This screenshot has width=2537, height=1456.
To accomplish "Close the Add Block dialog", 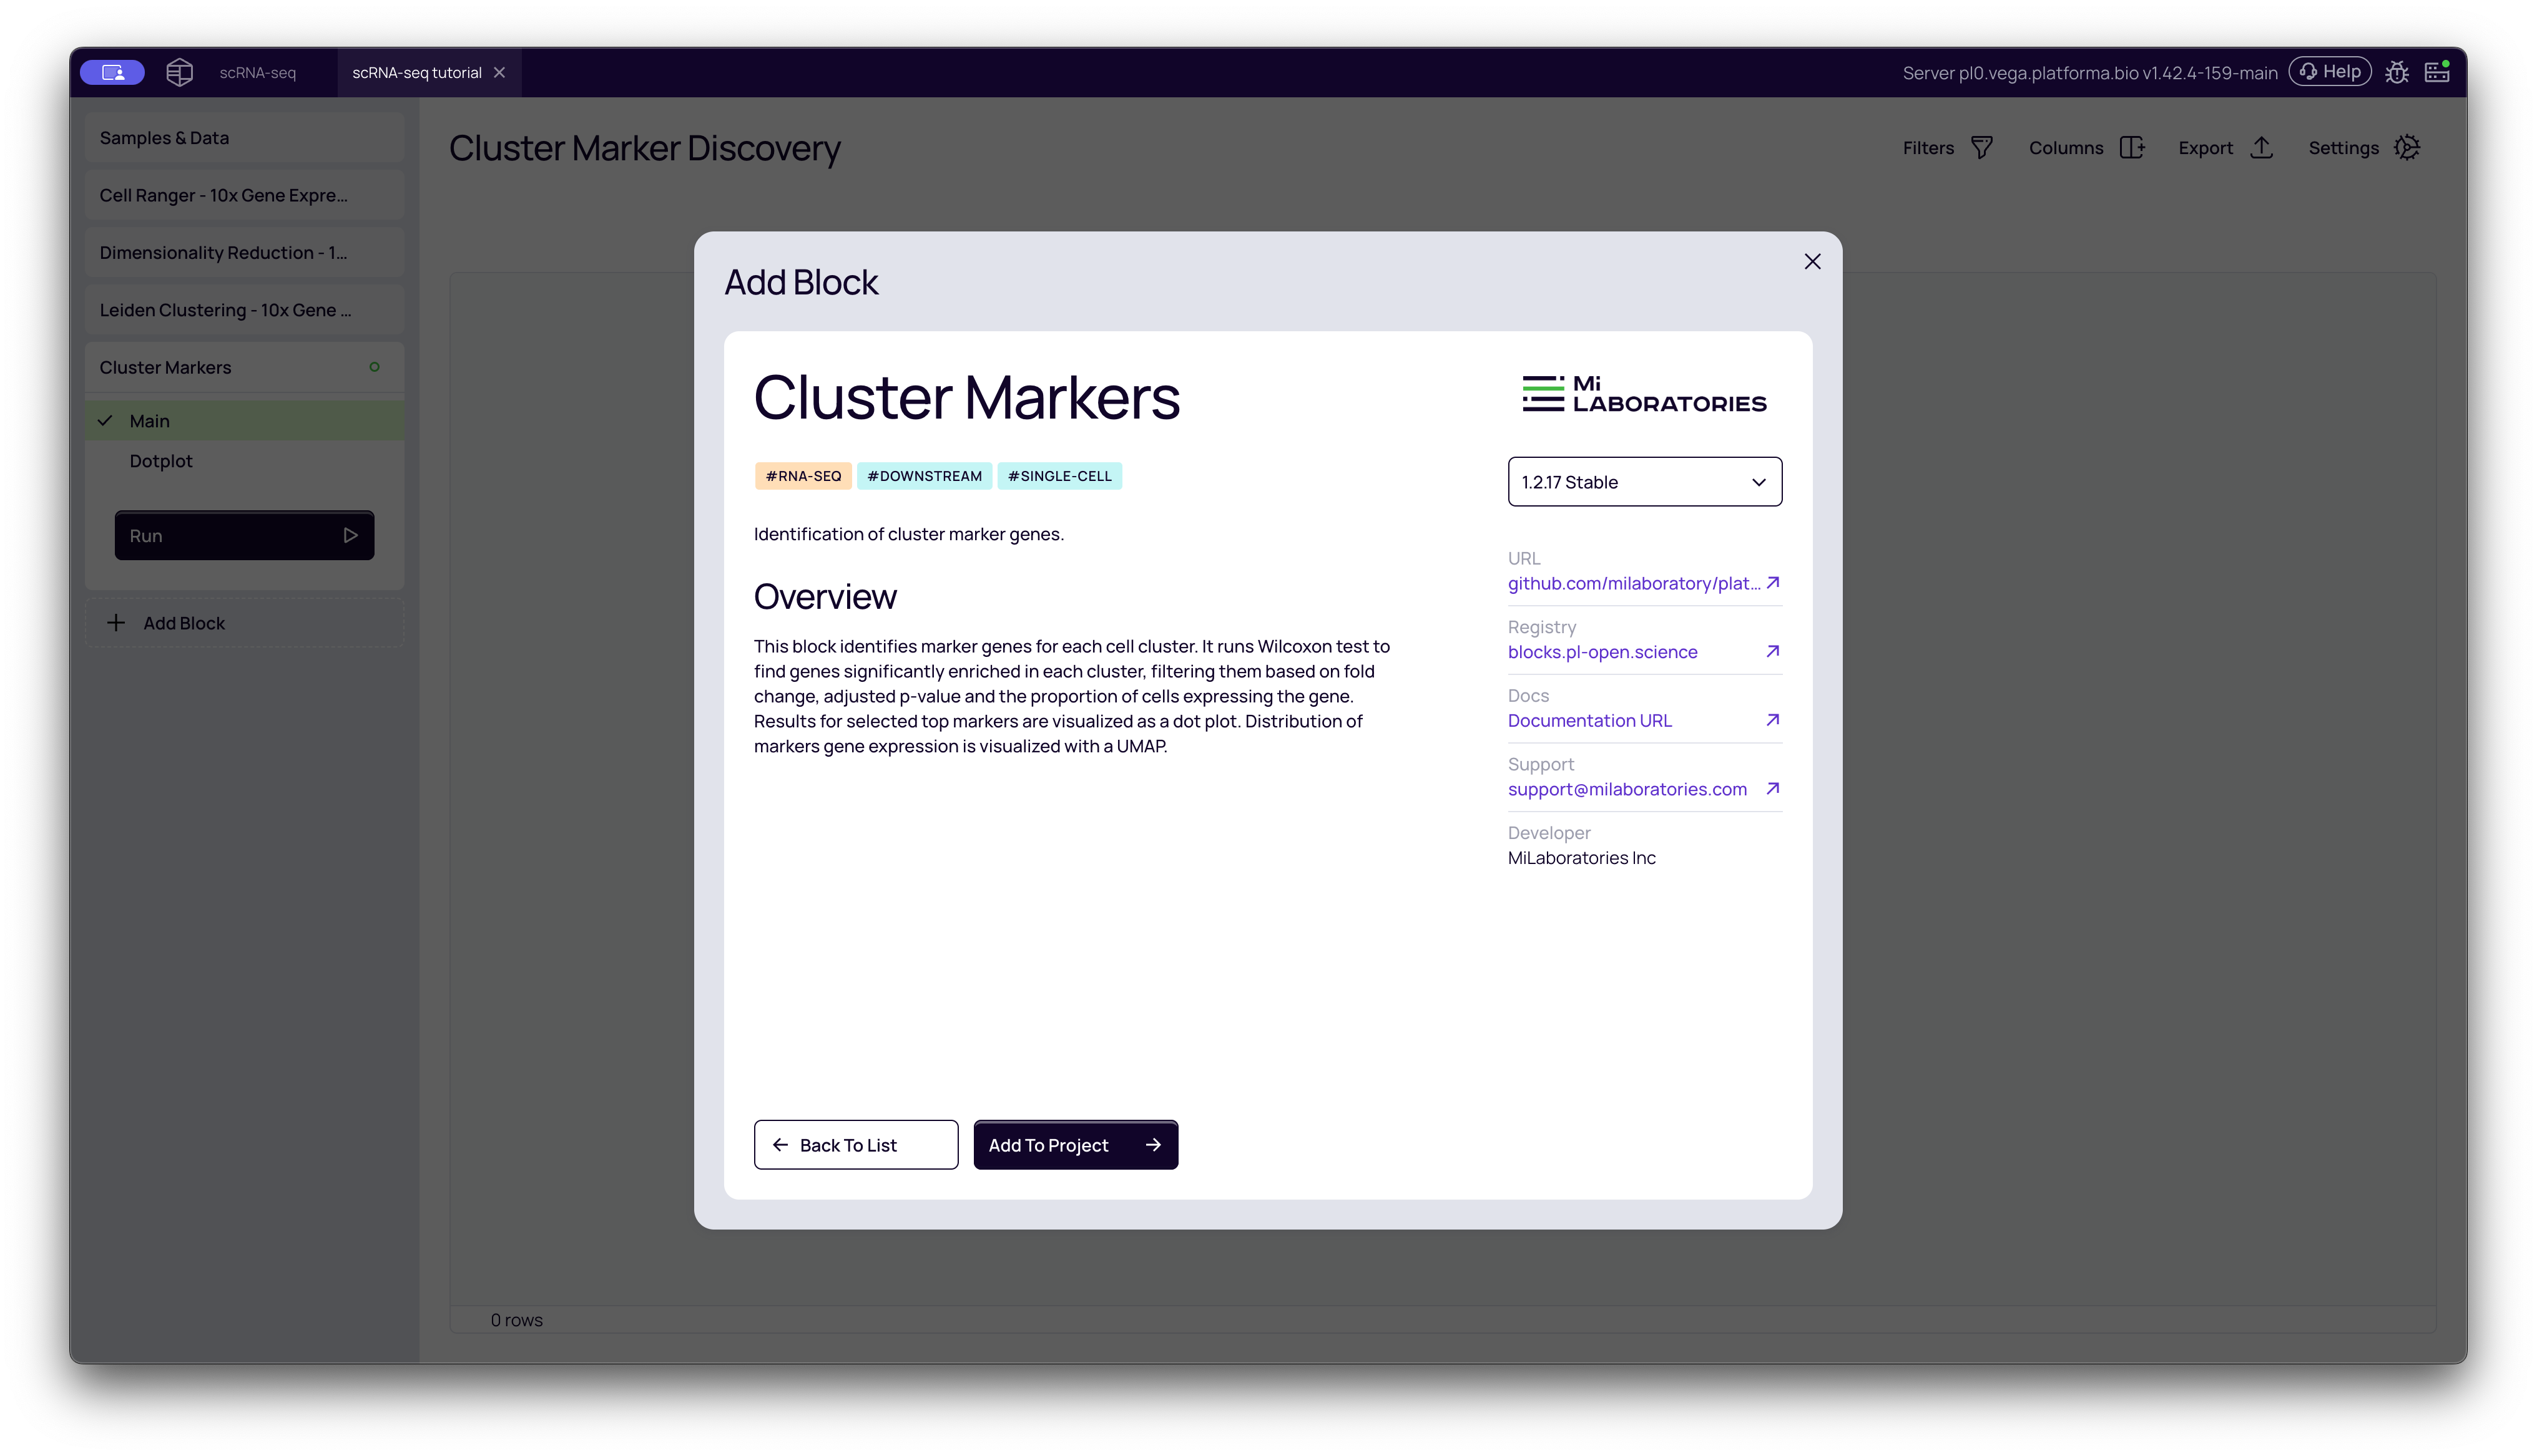I will click(1812, 261).
